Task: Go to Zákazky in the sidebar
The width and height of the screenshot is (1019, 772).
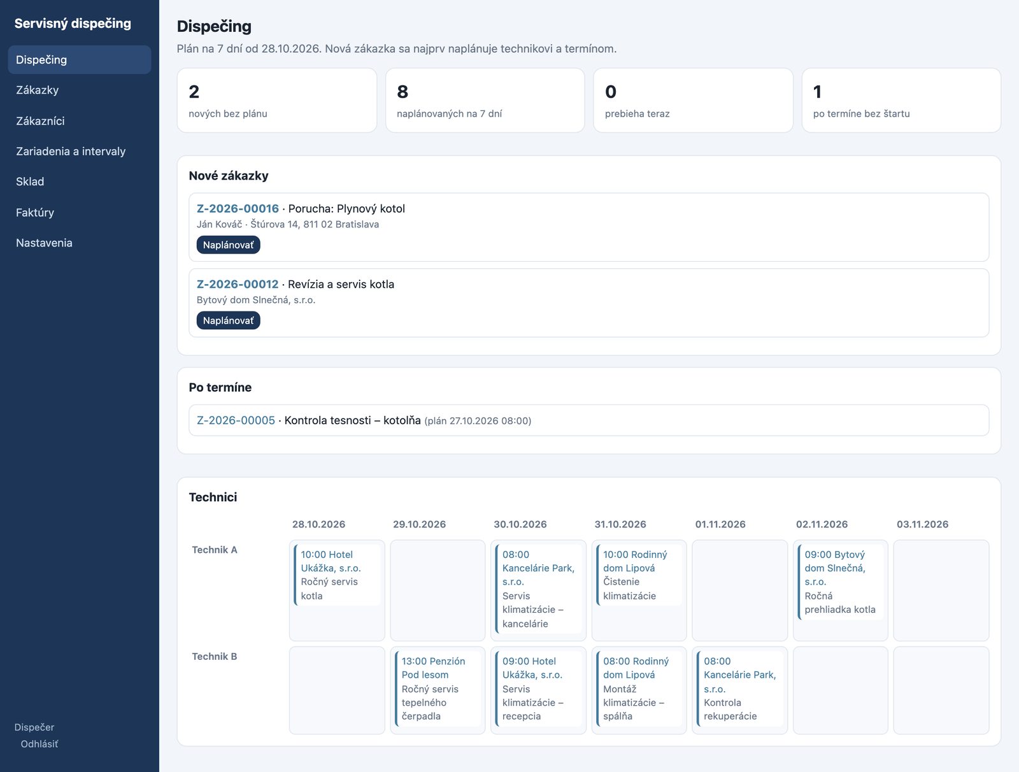Action: pyautogui.click(x=80, y=90)
